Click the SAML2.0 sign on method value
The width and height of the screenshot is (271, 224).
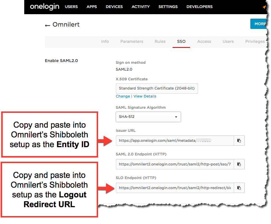tap(124, 69)
